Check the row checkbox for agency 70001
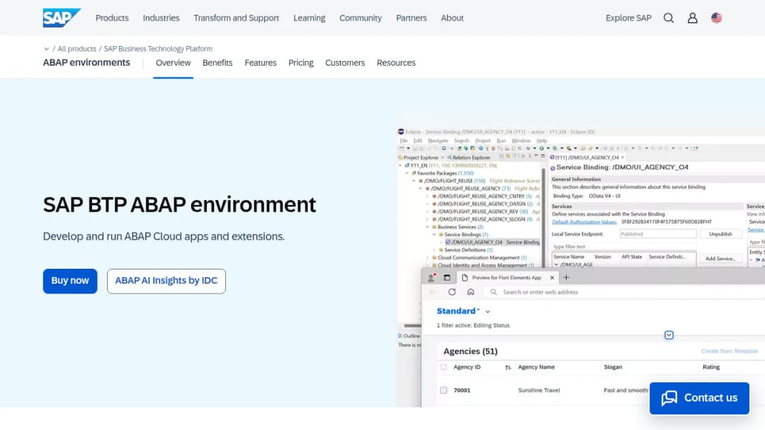This screenshot has height=430, width=765. (443, 390)
